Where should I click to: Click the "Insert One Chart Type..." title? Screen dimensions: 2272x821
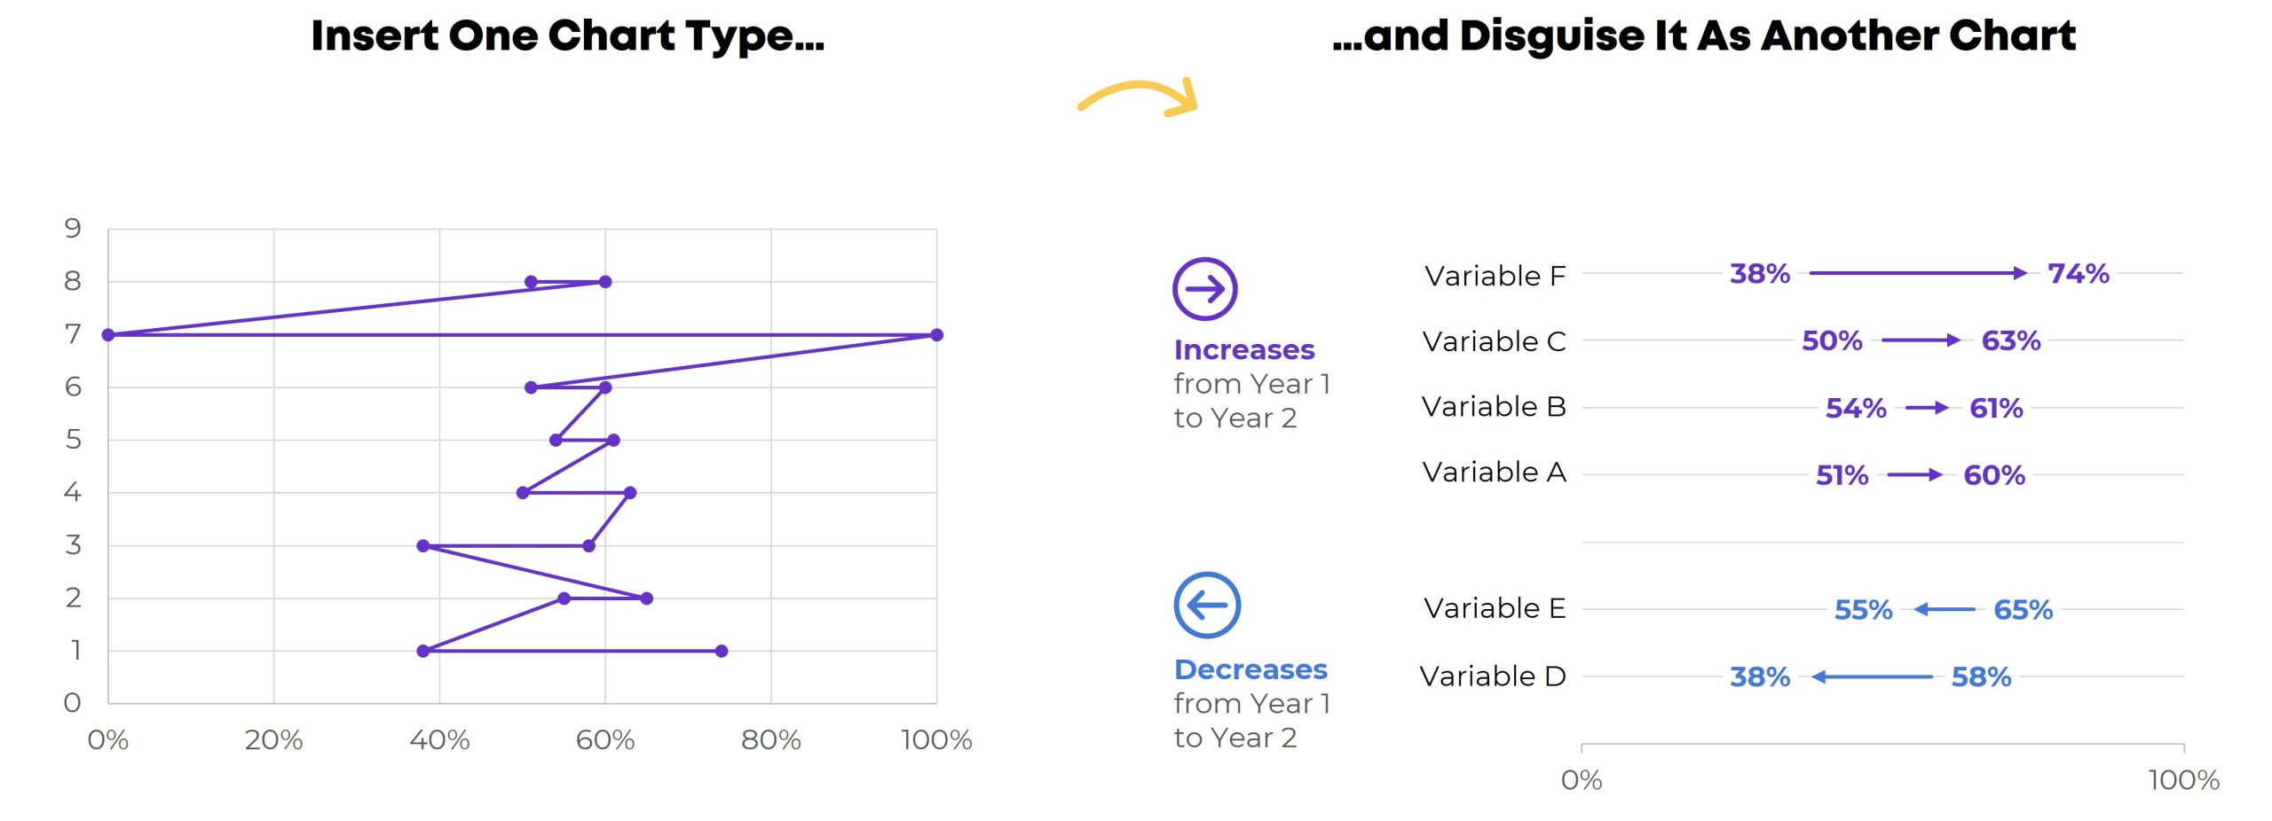tap(568, 36)
